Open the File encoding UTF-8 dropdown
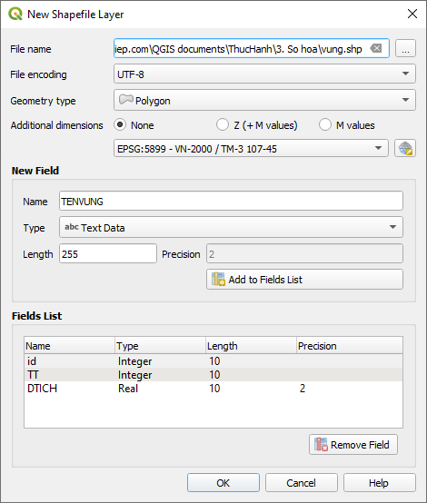This screenshot has height=503, width=427. pyautogui.click(x=264, y=74)
